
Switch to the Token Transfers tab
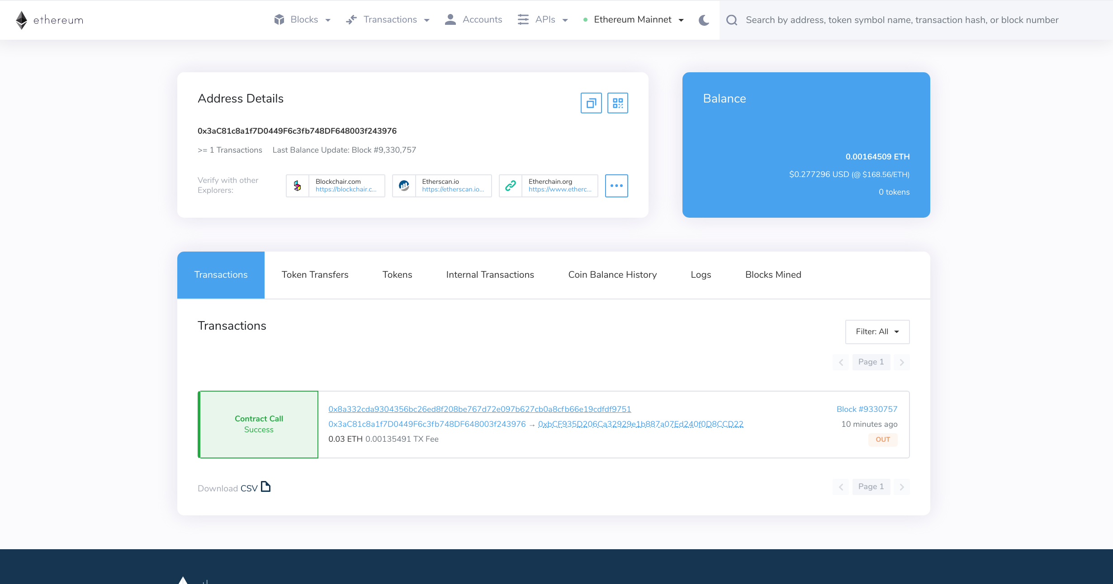tap(315, 275)
